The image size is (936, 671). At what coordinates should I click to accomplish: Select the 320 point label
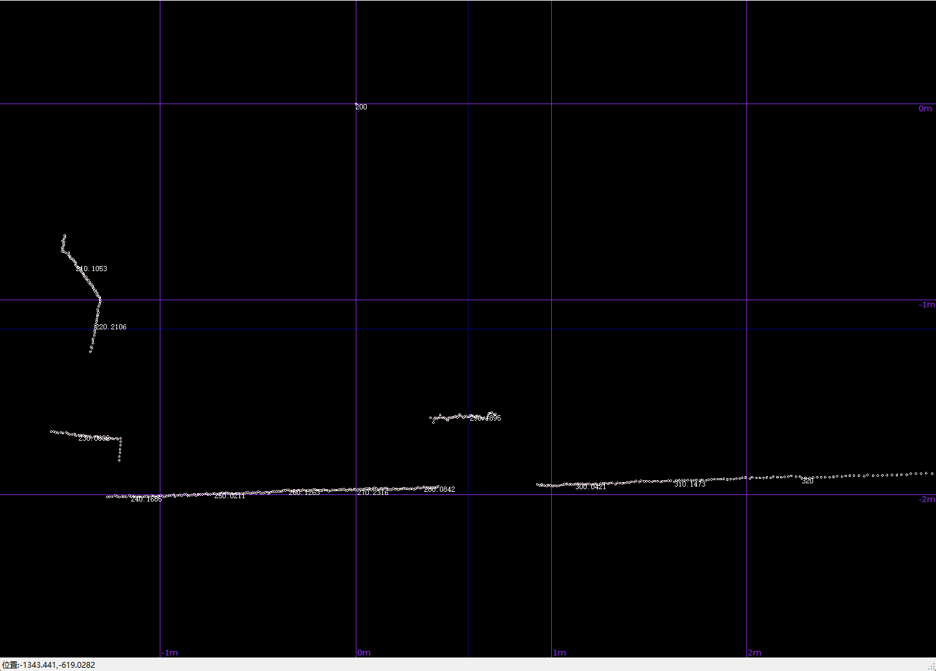point(807,481)
